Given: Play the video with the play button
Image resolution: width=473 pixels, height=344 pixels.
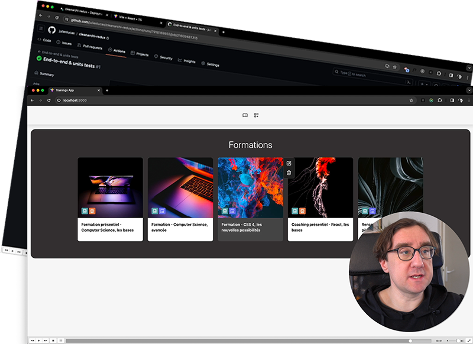Looking at the screenshot, I should [x=39, y=340].
